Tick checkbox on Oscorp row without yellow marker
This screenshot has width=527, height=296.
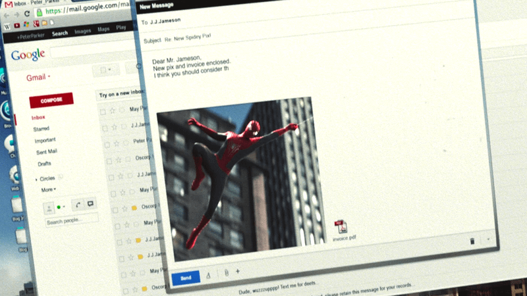coord(109,161)
